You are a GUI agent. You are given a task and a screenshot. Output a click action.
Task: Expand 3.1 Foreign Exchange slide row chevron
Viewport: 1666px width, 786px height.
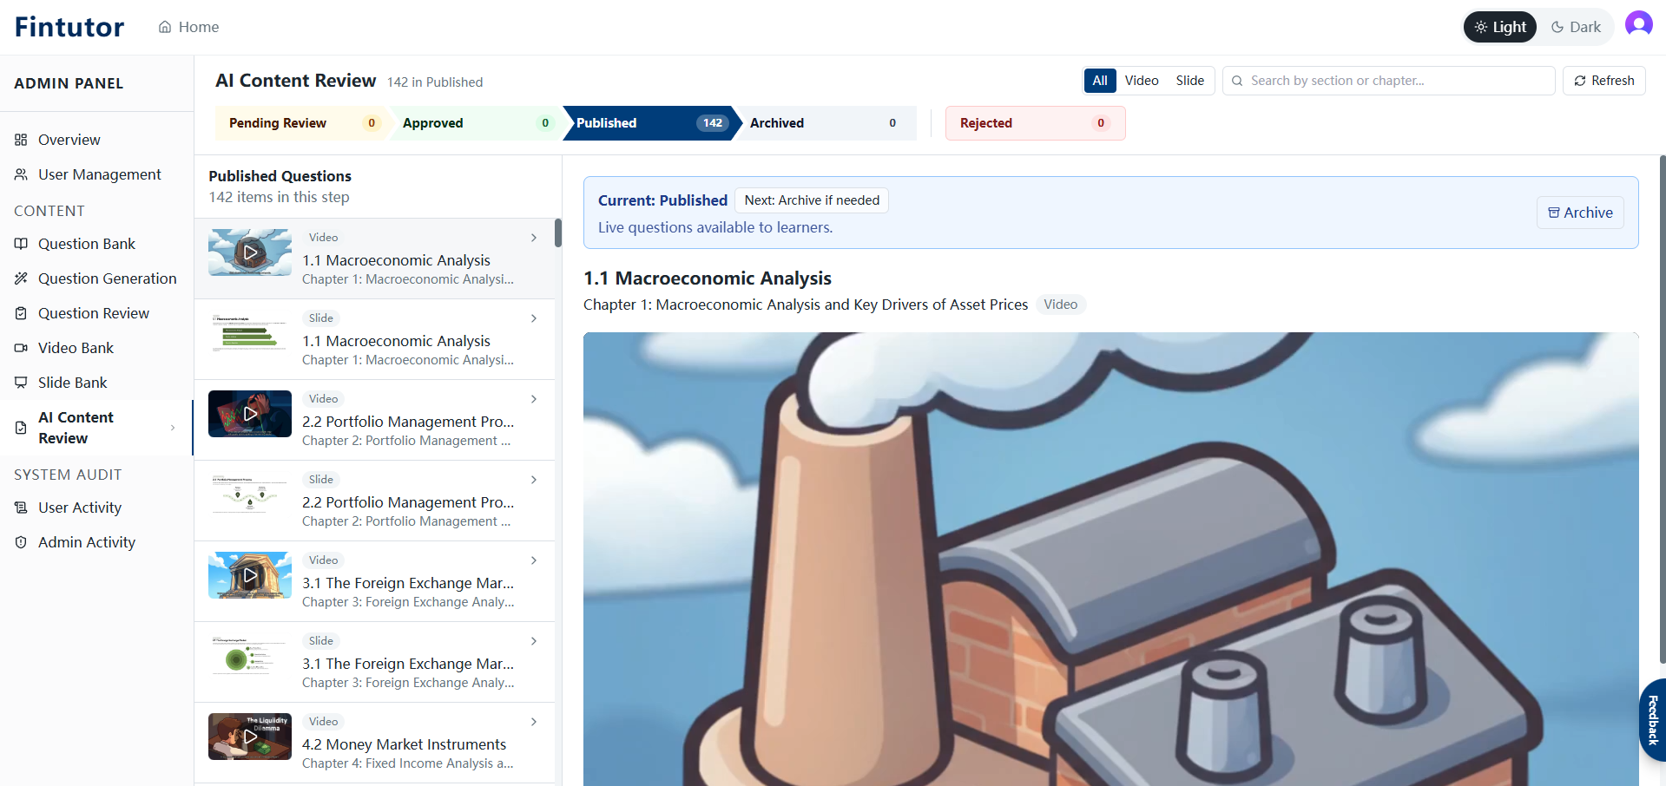point(534,641)
